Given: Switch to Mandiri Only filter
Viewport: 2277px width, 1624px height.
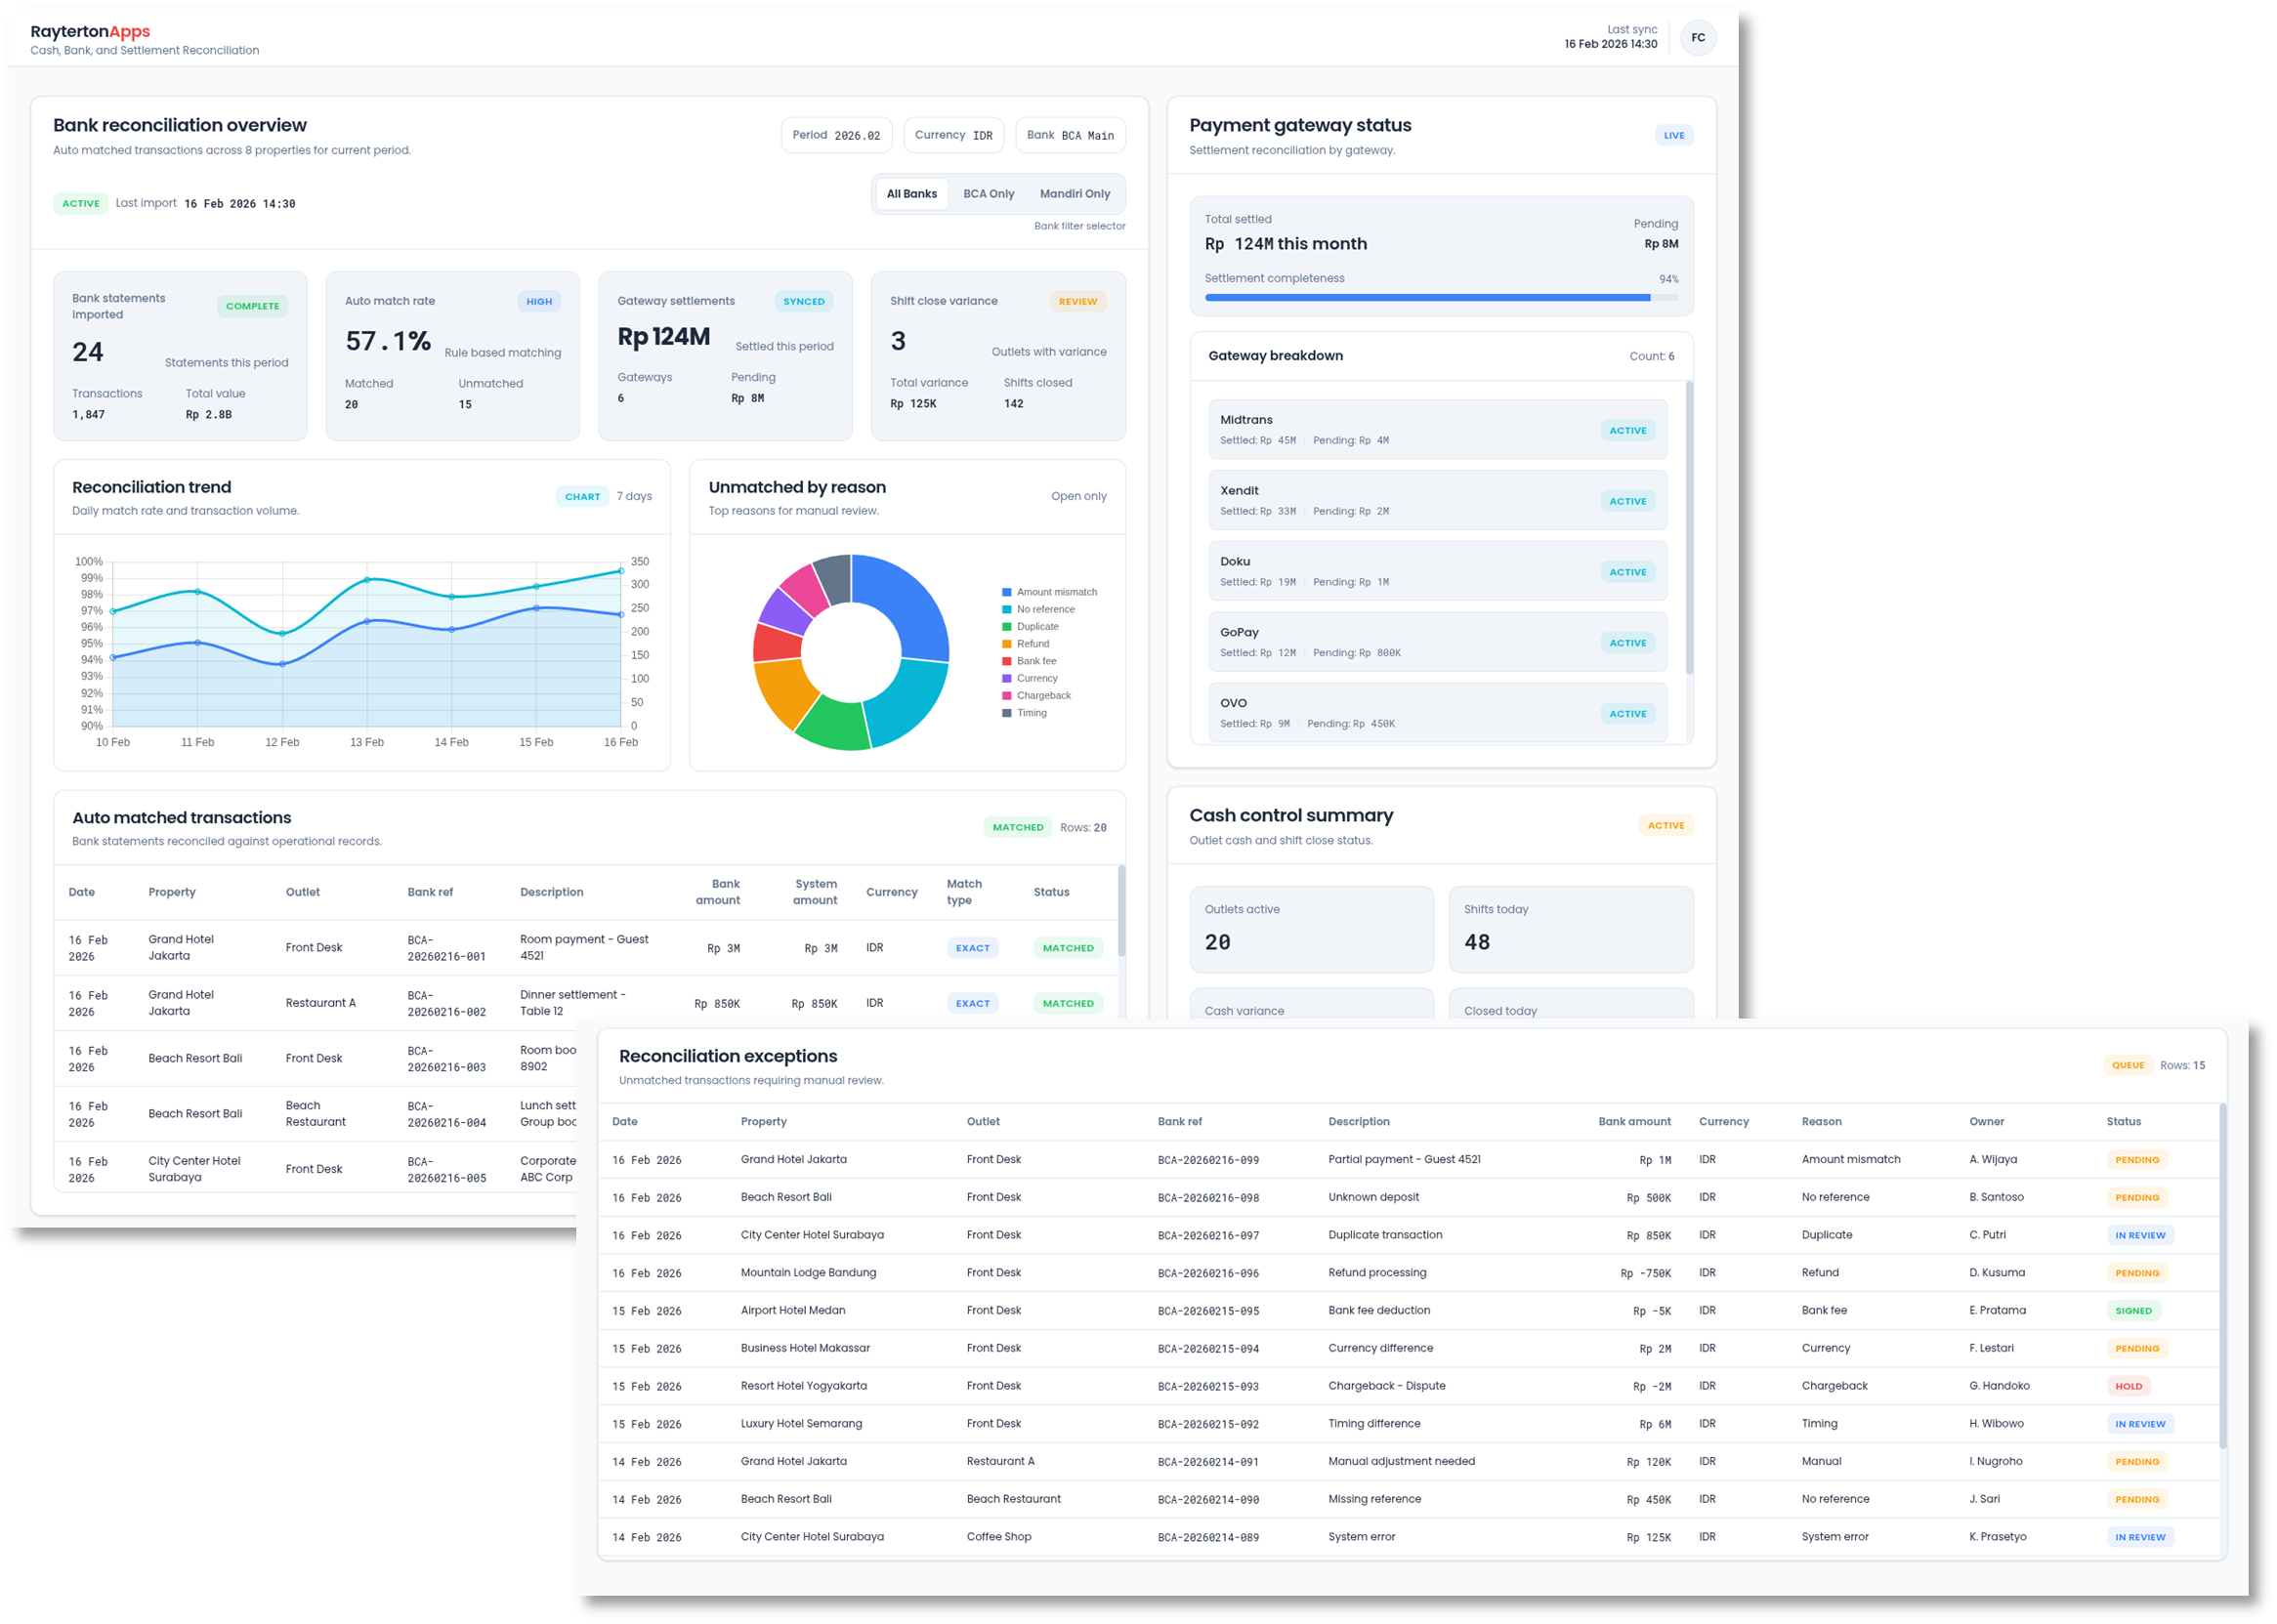Looking at the screenshot, I should [x=1074, y=194].
